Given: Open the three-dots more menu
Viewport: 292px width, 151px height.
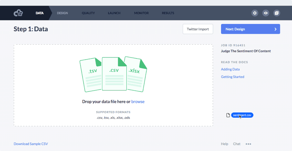Looking at the screenshot, I should pos(248,144).
